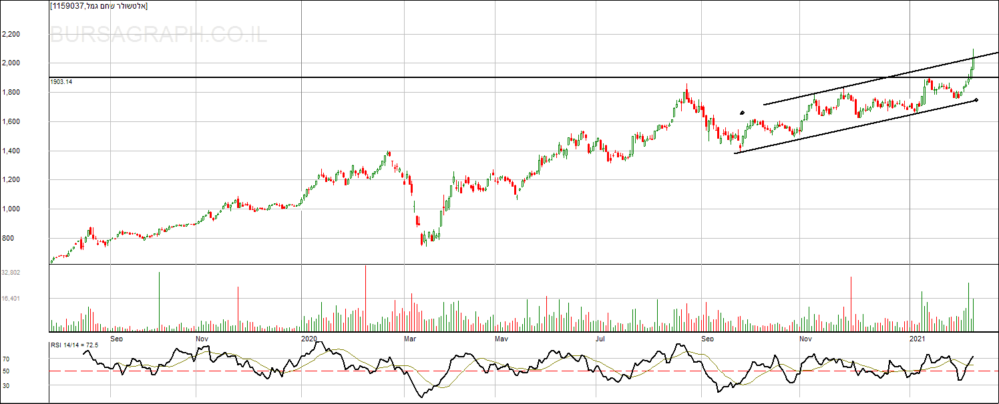Click the RSI 50 level label
The height and width of the screenshot is (404, 999).
[5, 371]
